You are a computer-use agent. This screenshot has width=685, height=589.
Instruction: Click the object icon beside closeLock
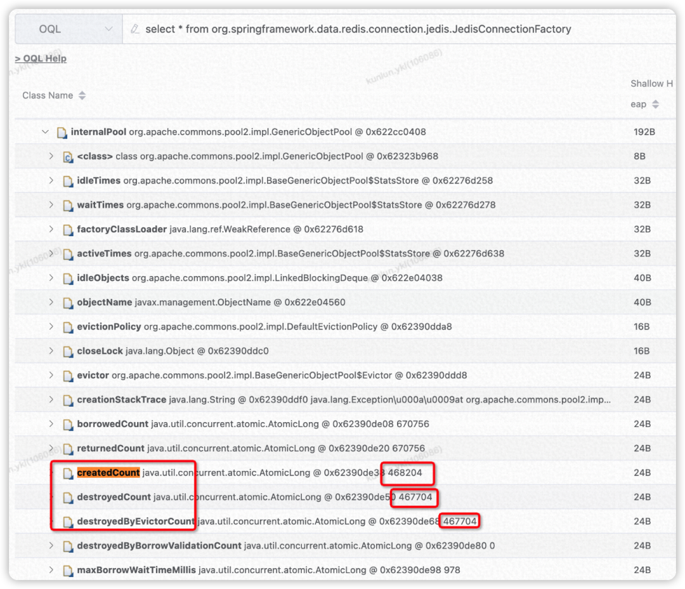[68, 351]
